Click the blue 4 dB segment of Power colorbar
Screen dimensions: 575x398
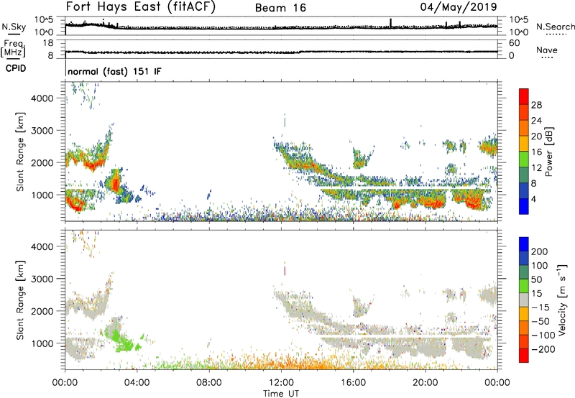[524, 206]
